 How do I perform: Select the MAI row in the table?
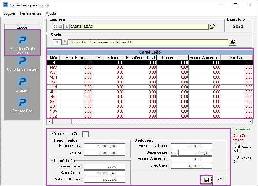150,82
